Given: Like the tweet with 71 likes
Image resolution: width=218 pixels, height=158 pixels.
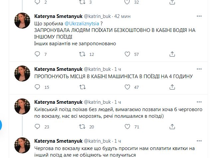Looking at the screenshot, I should click(x=127, y=126).
